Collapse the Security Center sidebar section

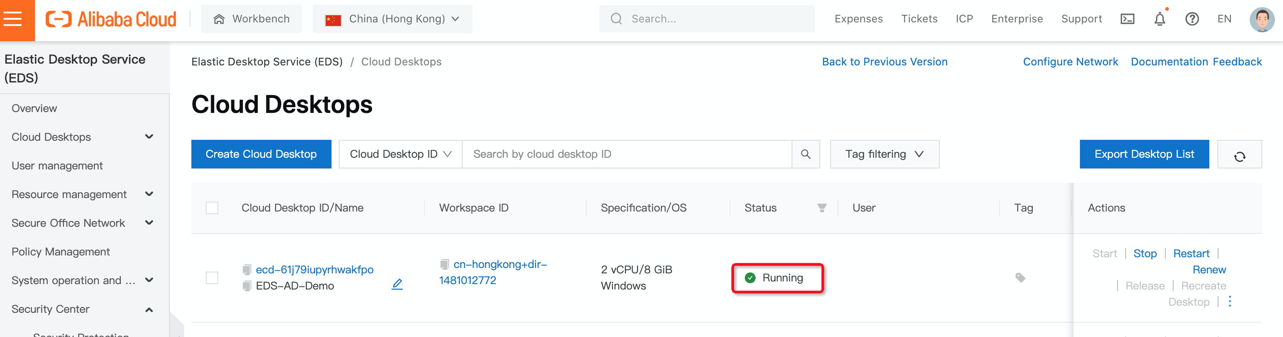149,309
